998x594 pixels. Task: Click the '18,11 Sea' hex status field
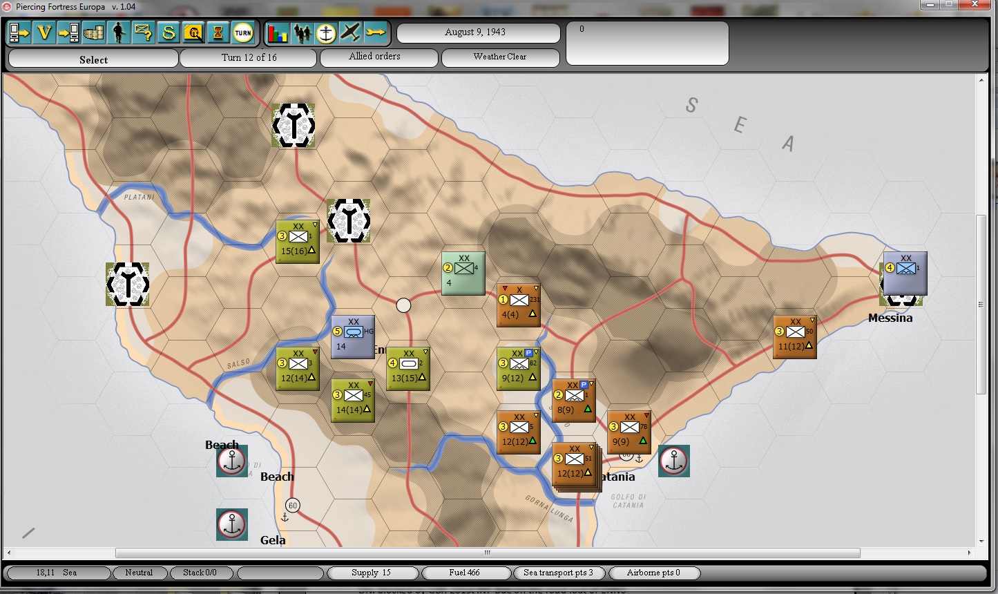58,573
